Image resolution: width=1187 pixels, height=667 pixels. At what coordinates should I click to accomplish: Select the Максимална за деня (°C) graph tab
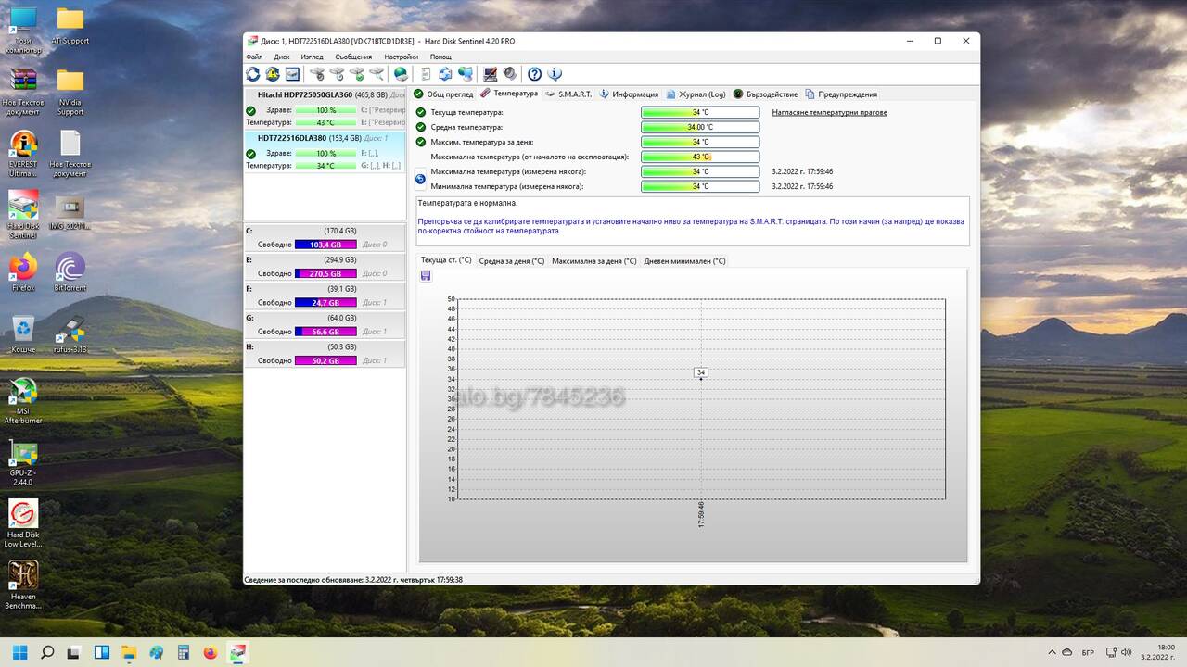click(594, 261)
